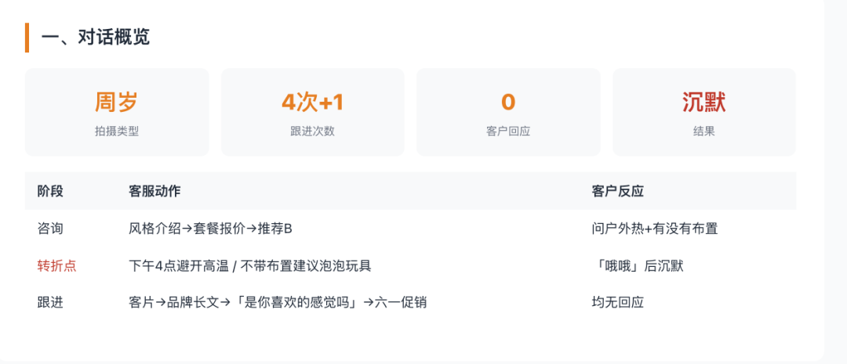Click the 下午4点避开高温 action cell
This screenshot has width=847, height=364.
(250, 266)
